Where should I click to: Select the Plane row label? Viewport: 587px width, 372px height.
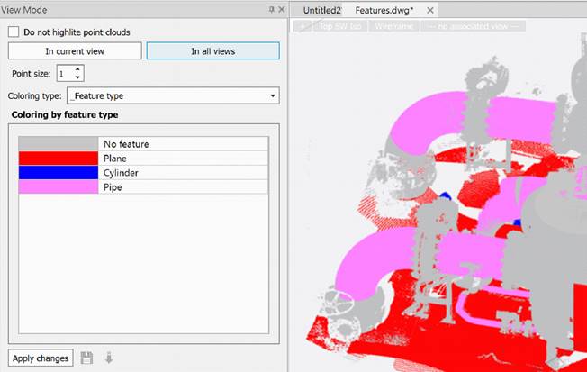click(x=115, y=159)
